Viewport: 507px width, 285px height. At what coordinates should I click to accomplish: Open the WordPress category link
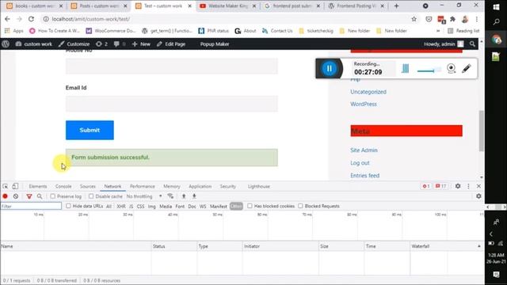[364, 104]
